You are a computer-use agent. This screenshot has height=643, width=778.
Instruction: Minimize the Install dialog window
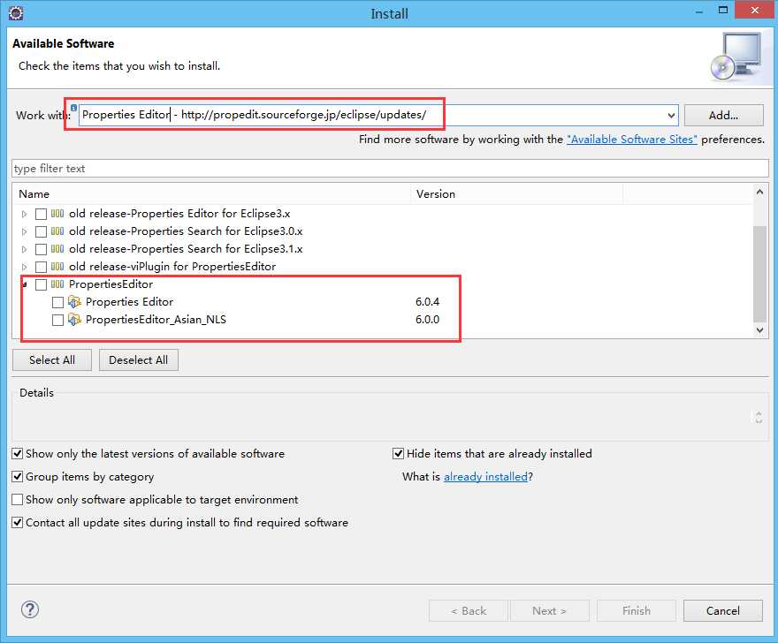(x=699, y=11)
